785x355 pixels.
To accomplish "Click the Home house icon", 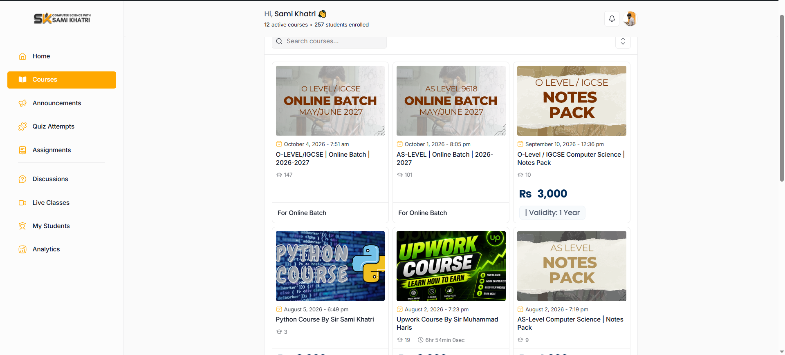I will click(x=22, y=56).
